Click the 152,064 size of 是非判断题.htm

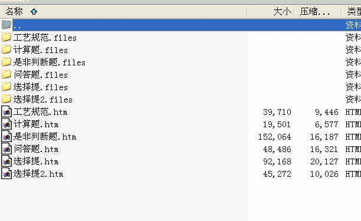[274, 137]
